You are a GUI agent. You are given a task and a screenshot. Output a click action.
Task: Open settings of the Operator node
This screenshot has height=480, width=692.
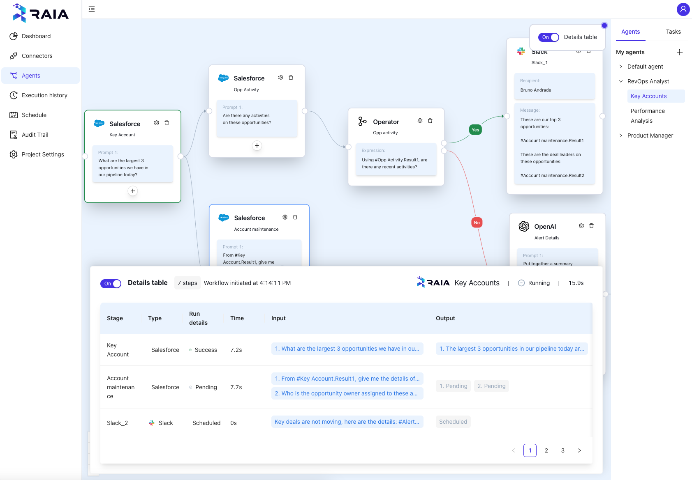(420, 121)
